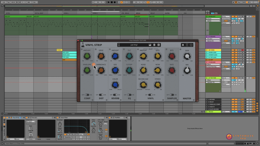Image resolution: width=260 pixels, height=146 pixels.
Task: Toggle the VINYL section switch
Action: coord(150,95)
